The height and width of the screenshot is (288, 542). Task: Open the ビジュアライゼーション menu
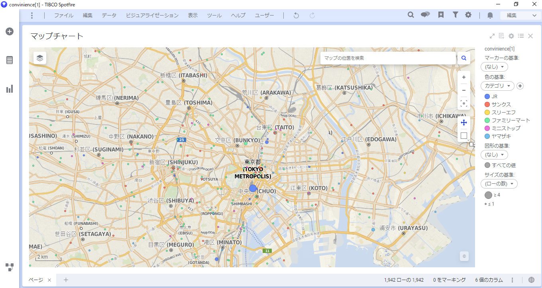(x=152, y=16)
